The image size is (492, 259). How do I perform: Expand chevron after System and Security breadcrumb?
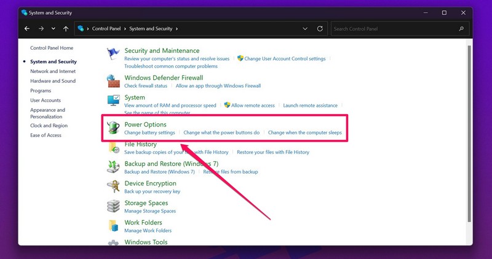point(177,29)
